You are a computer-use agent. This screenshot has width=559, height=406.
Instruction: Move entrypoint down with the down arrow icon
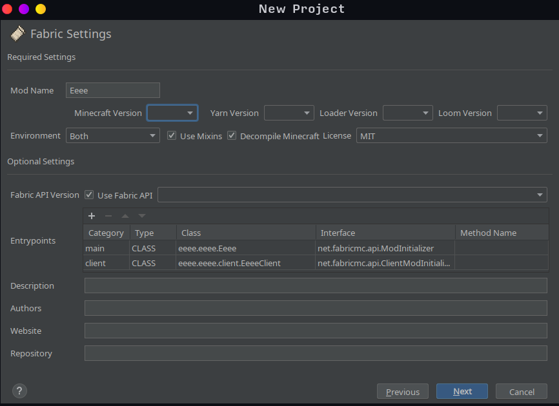tap(141, 216)
